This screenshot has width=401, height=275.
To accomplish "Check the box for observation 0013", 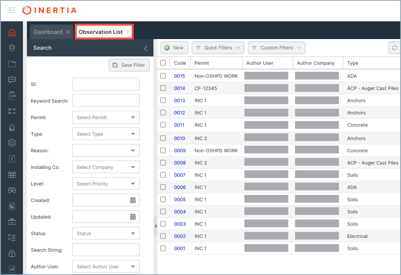I will [163, 100].
